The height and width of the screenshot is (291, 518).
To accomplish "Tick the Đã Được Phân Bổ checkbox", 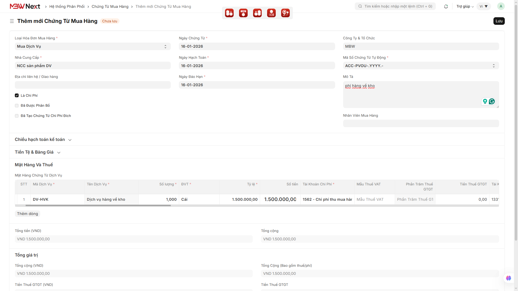I will coord(17,106).
